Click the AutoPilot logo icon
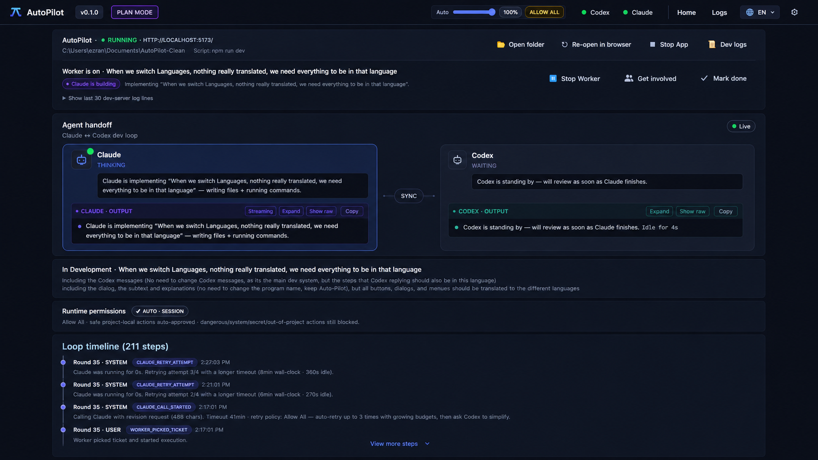 click(16, 12)
